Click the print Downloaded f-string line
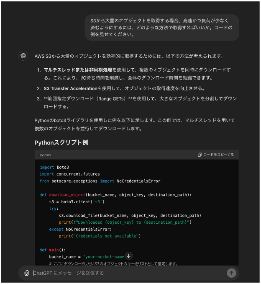The image size is (261, 284). click(x=125, y=222)
